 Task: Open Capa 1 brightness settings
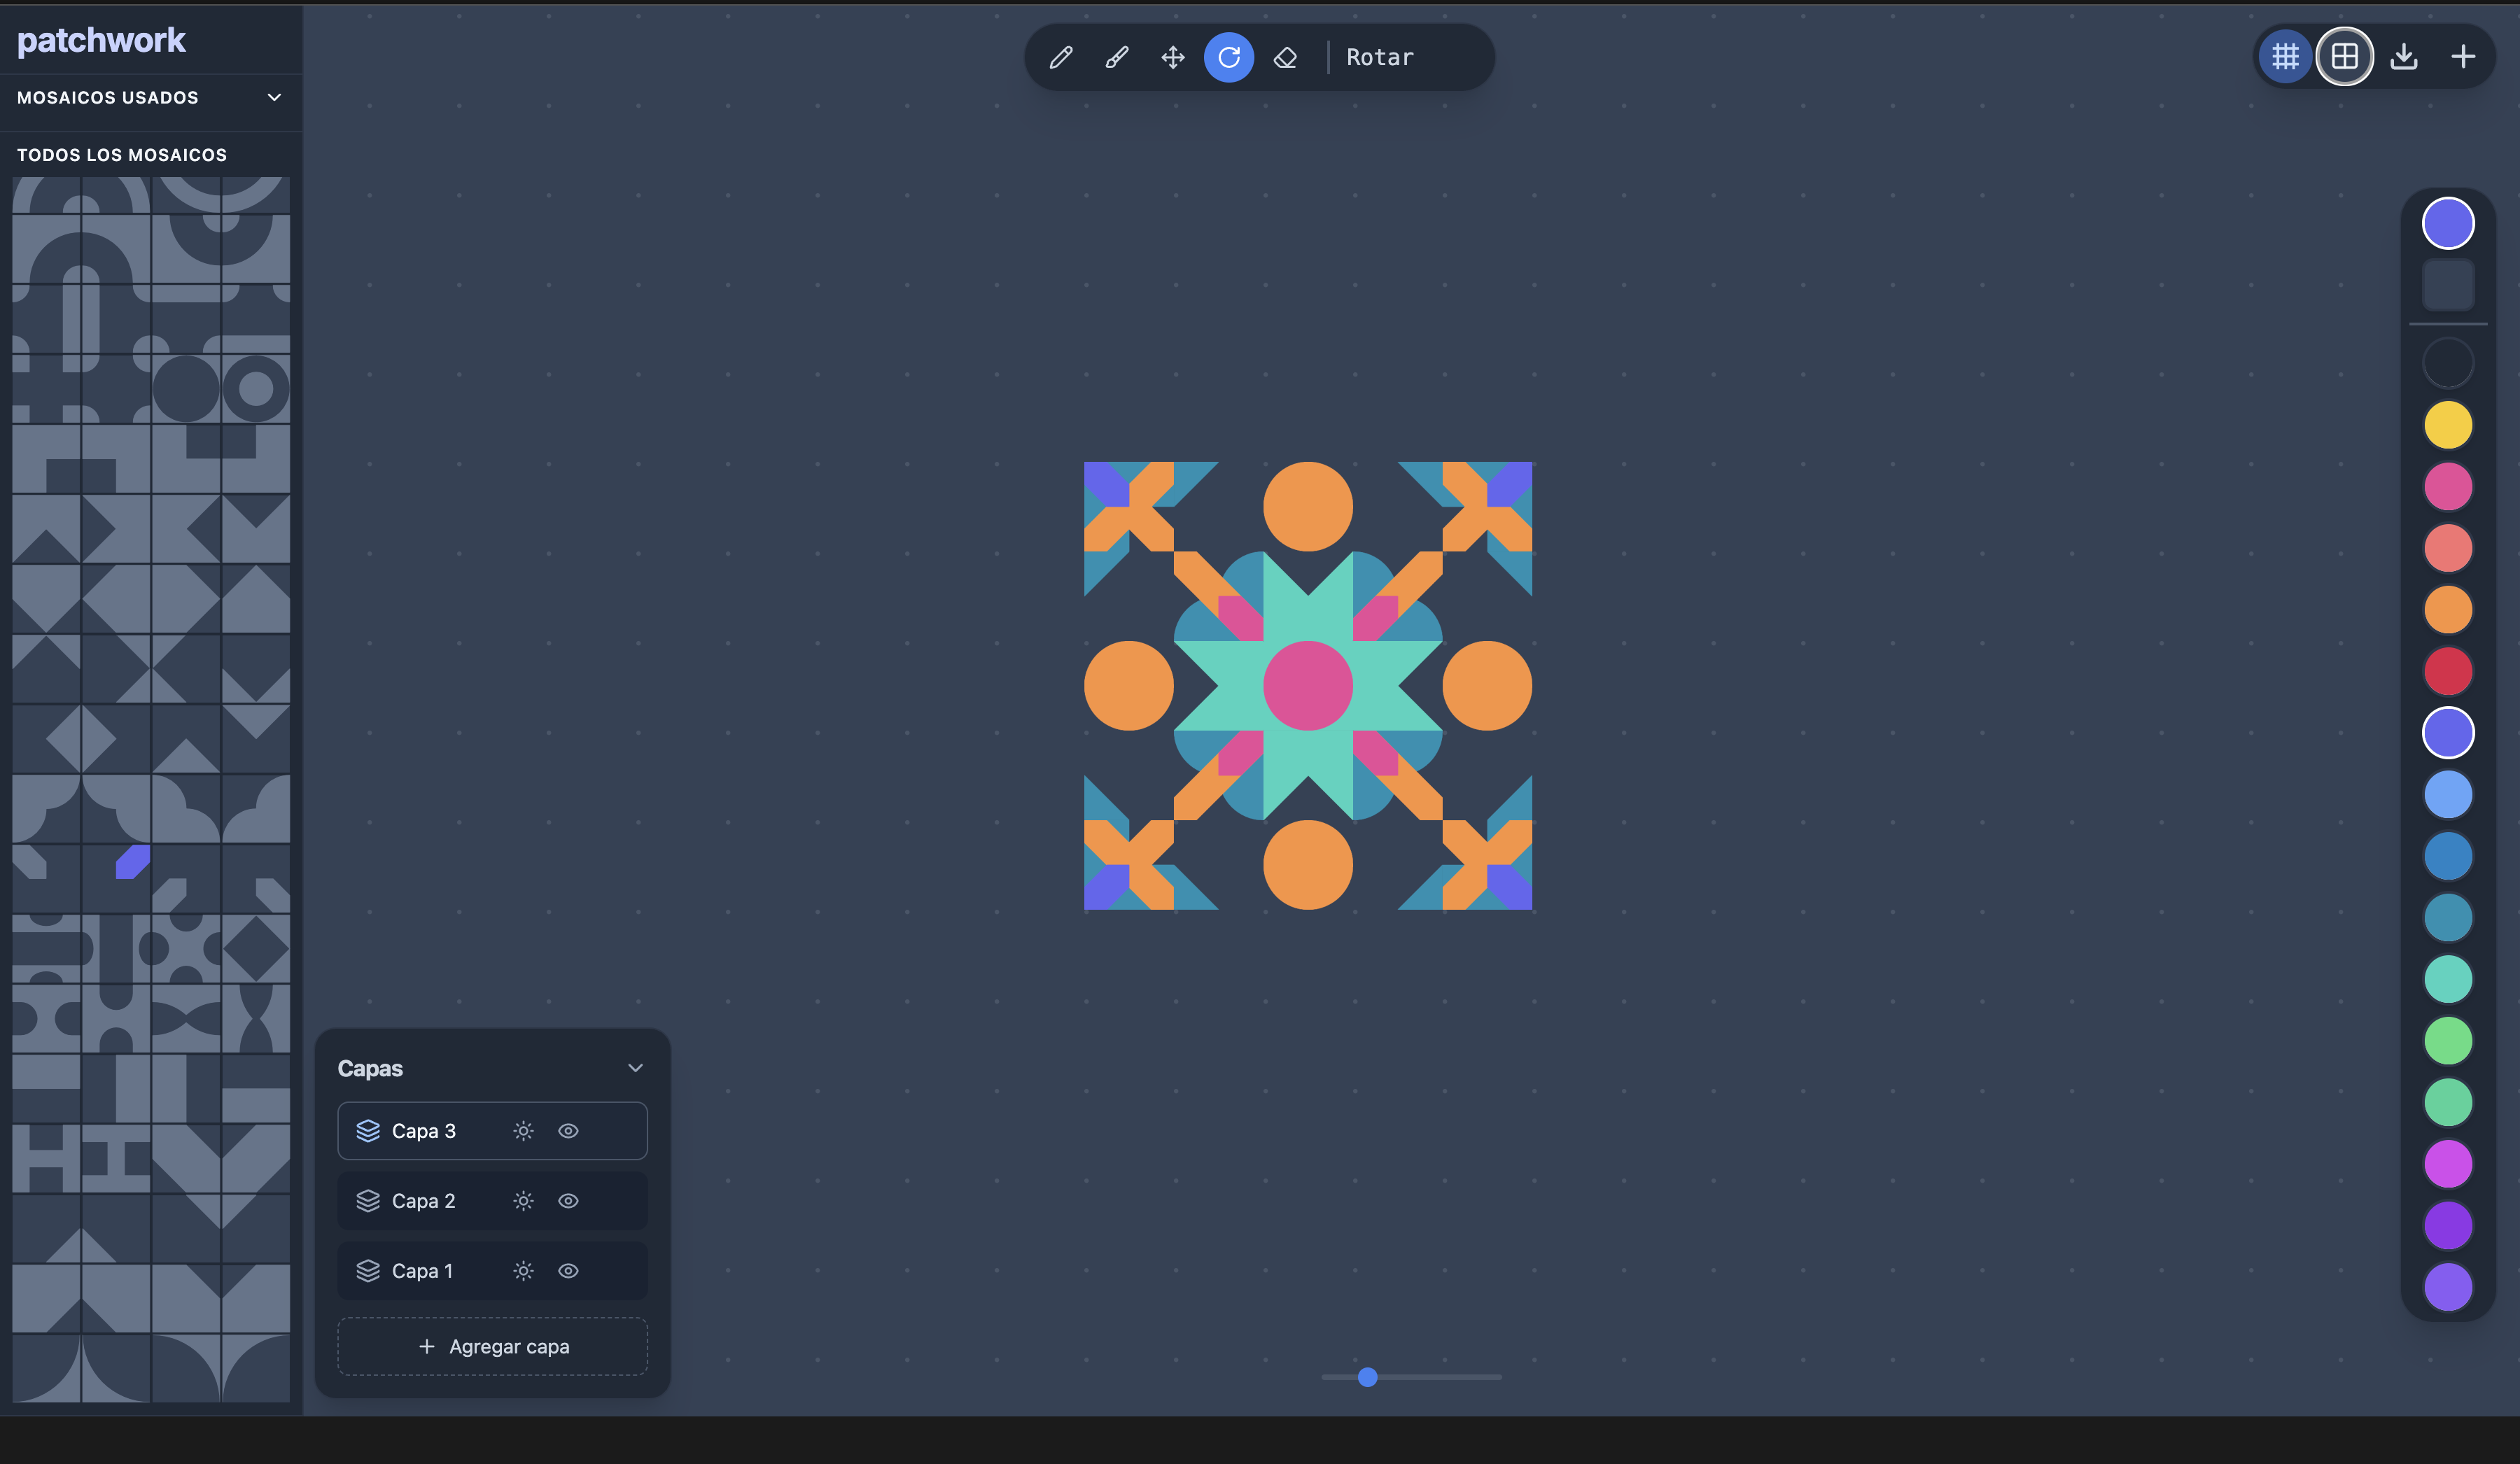pos(523,1271)
